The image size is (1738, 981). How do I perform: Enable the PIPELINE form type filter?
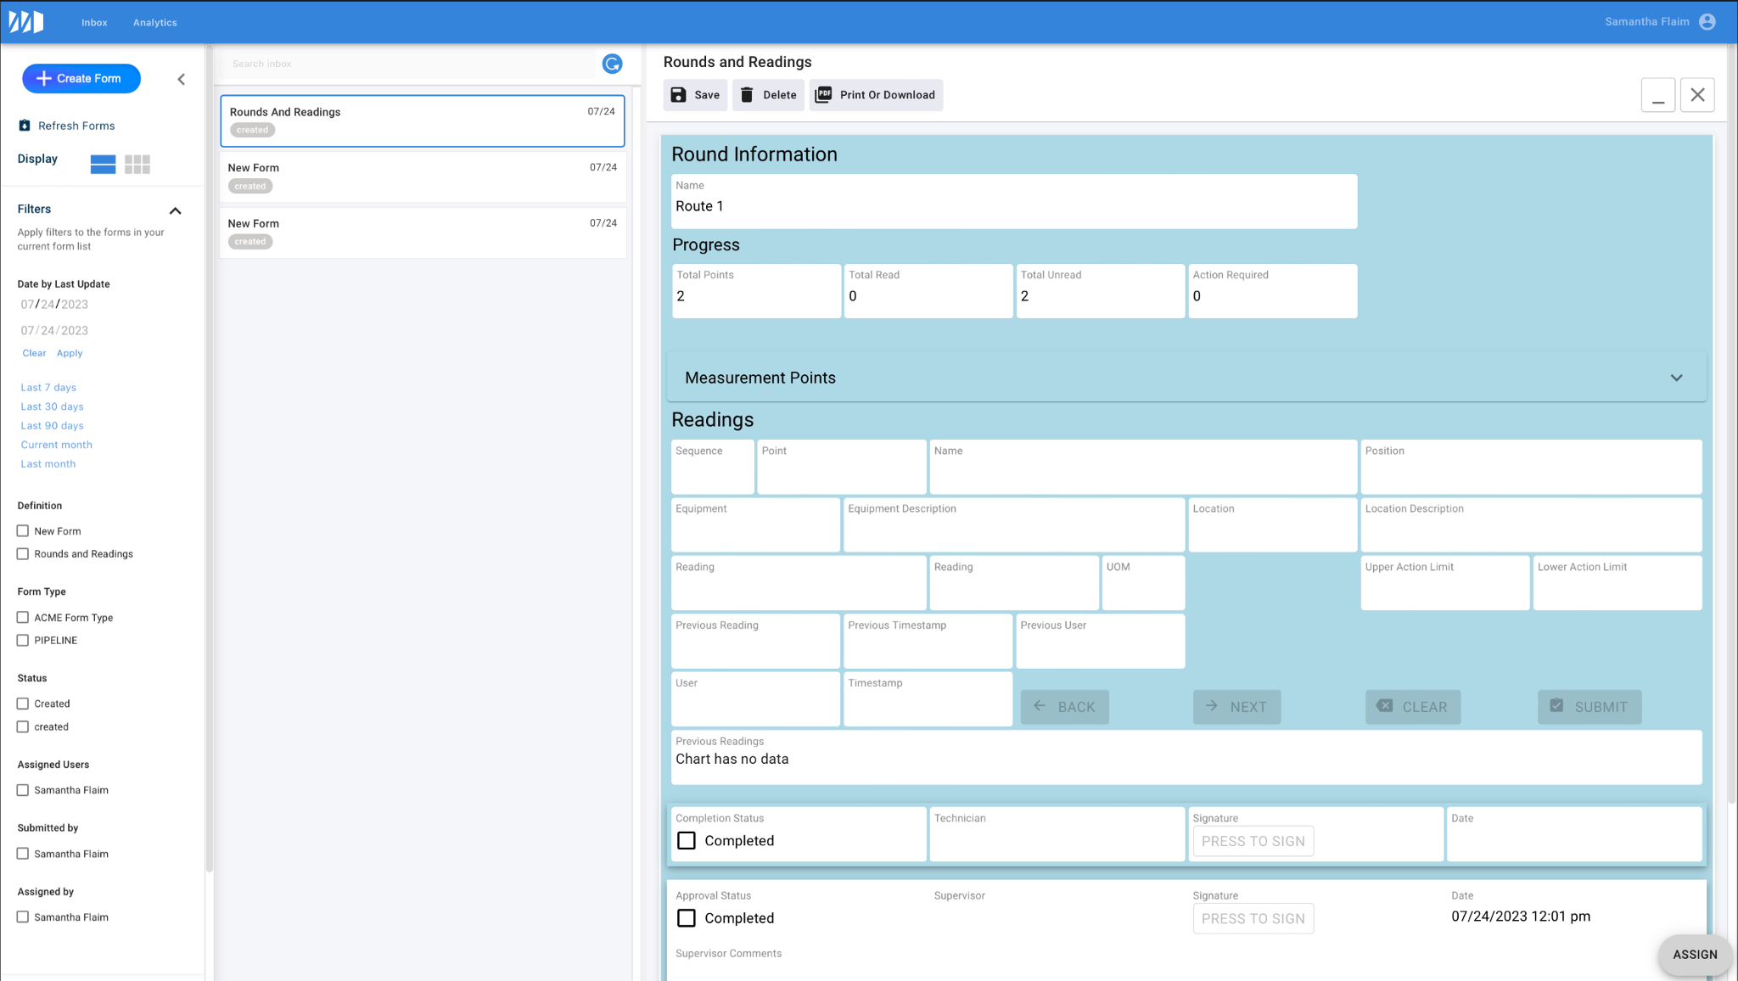click(23, 641)
